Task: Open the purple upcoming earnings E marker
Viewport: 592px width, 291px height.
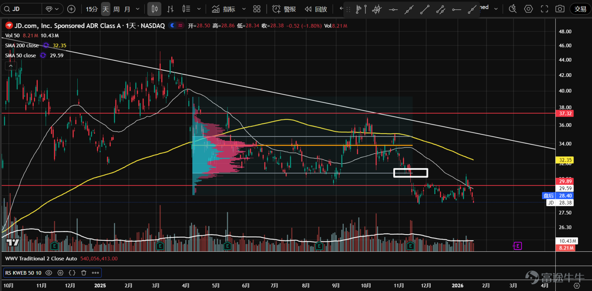Action: 517,246
